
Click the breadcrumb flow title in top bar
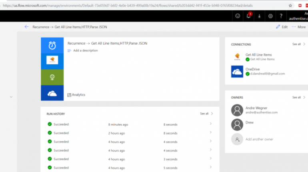point(70,27)
